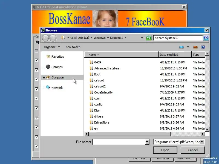This screenshot has width=219, height=164.
Task: Toggle the preview pane icon
Action: [x=195, y=47]
